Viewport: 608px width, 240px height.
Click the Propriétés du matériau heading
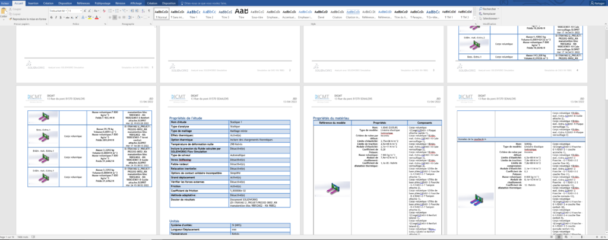pyautogui.click(x=331, y=118)
